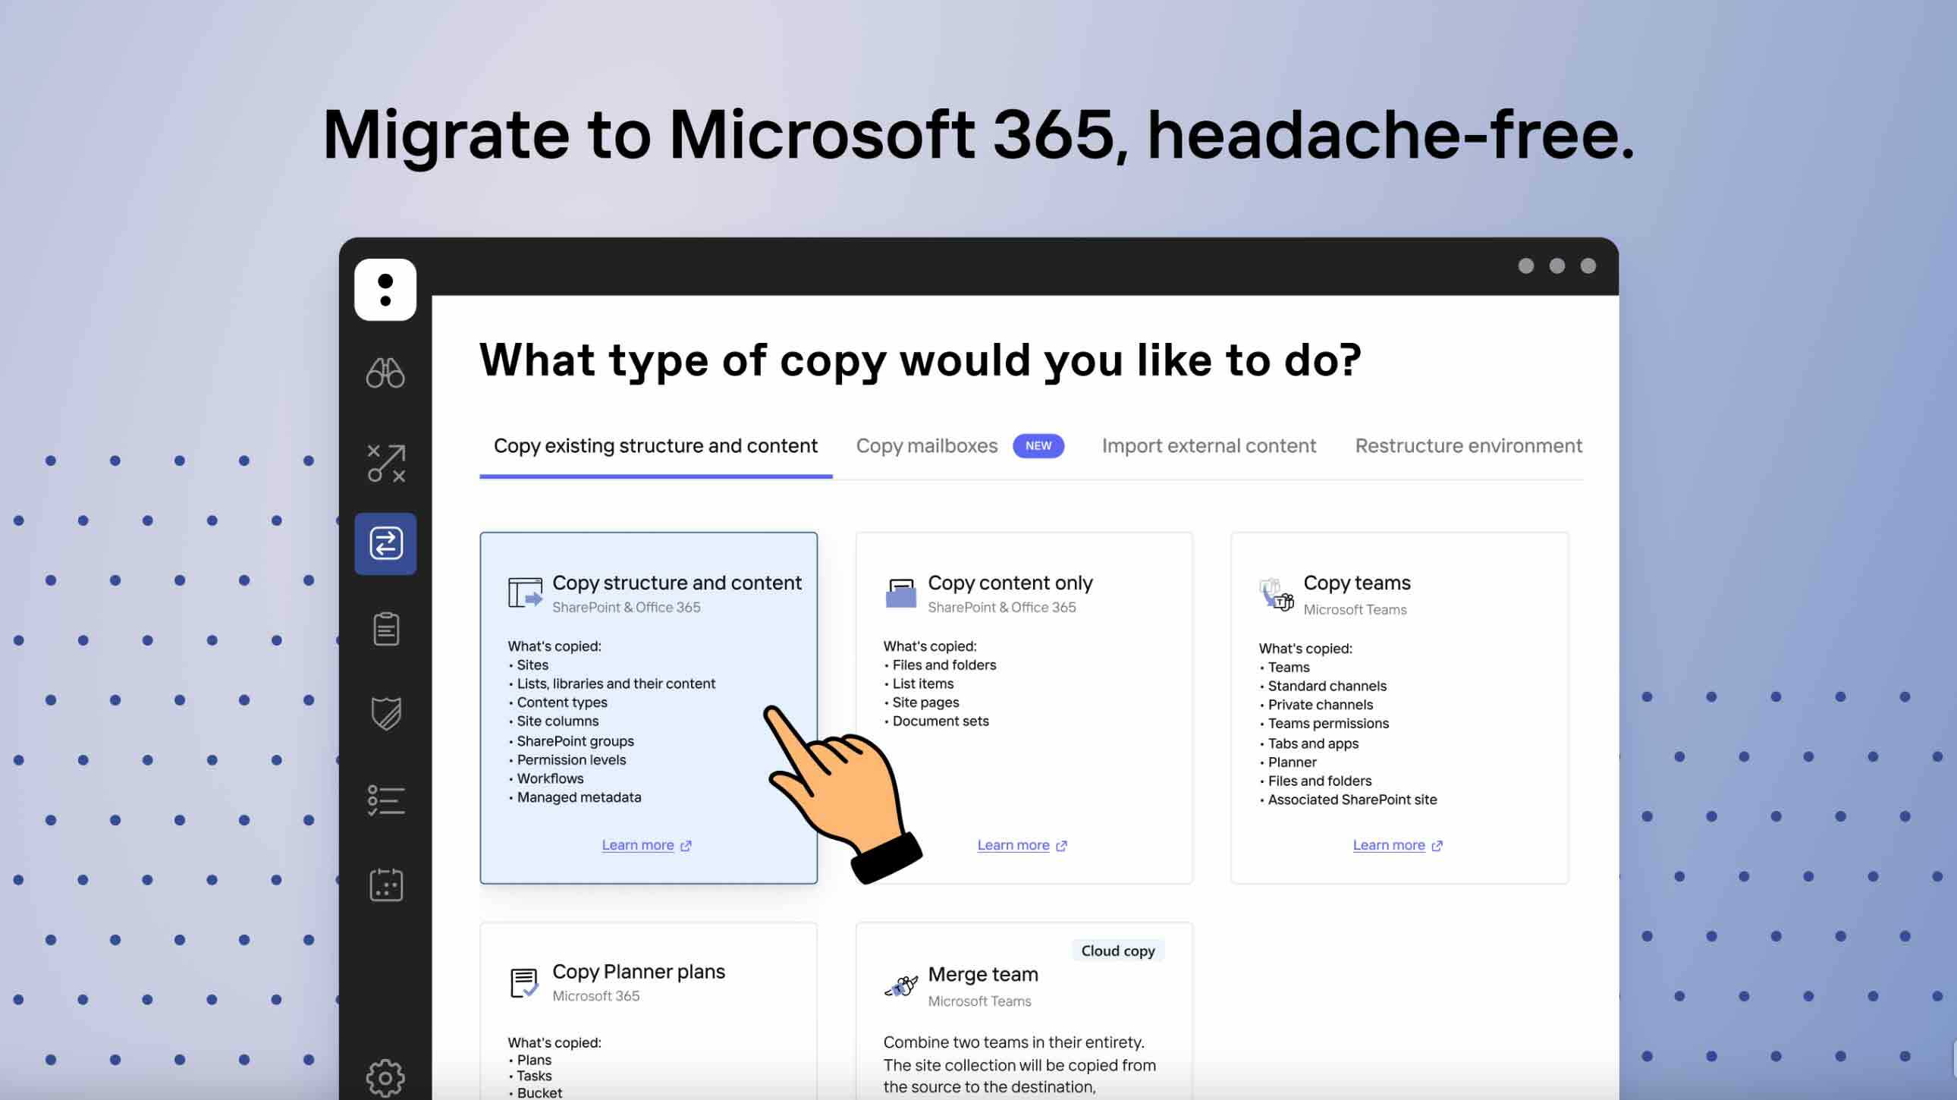Click the app logo at sidebar top
This screenshot has height=1100, width=1957.
coord(385,290)
